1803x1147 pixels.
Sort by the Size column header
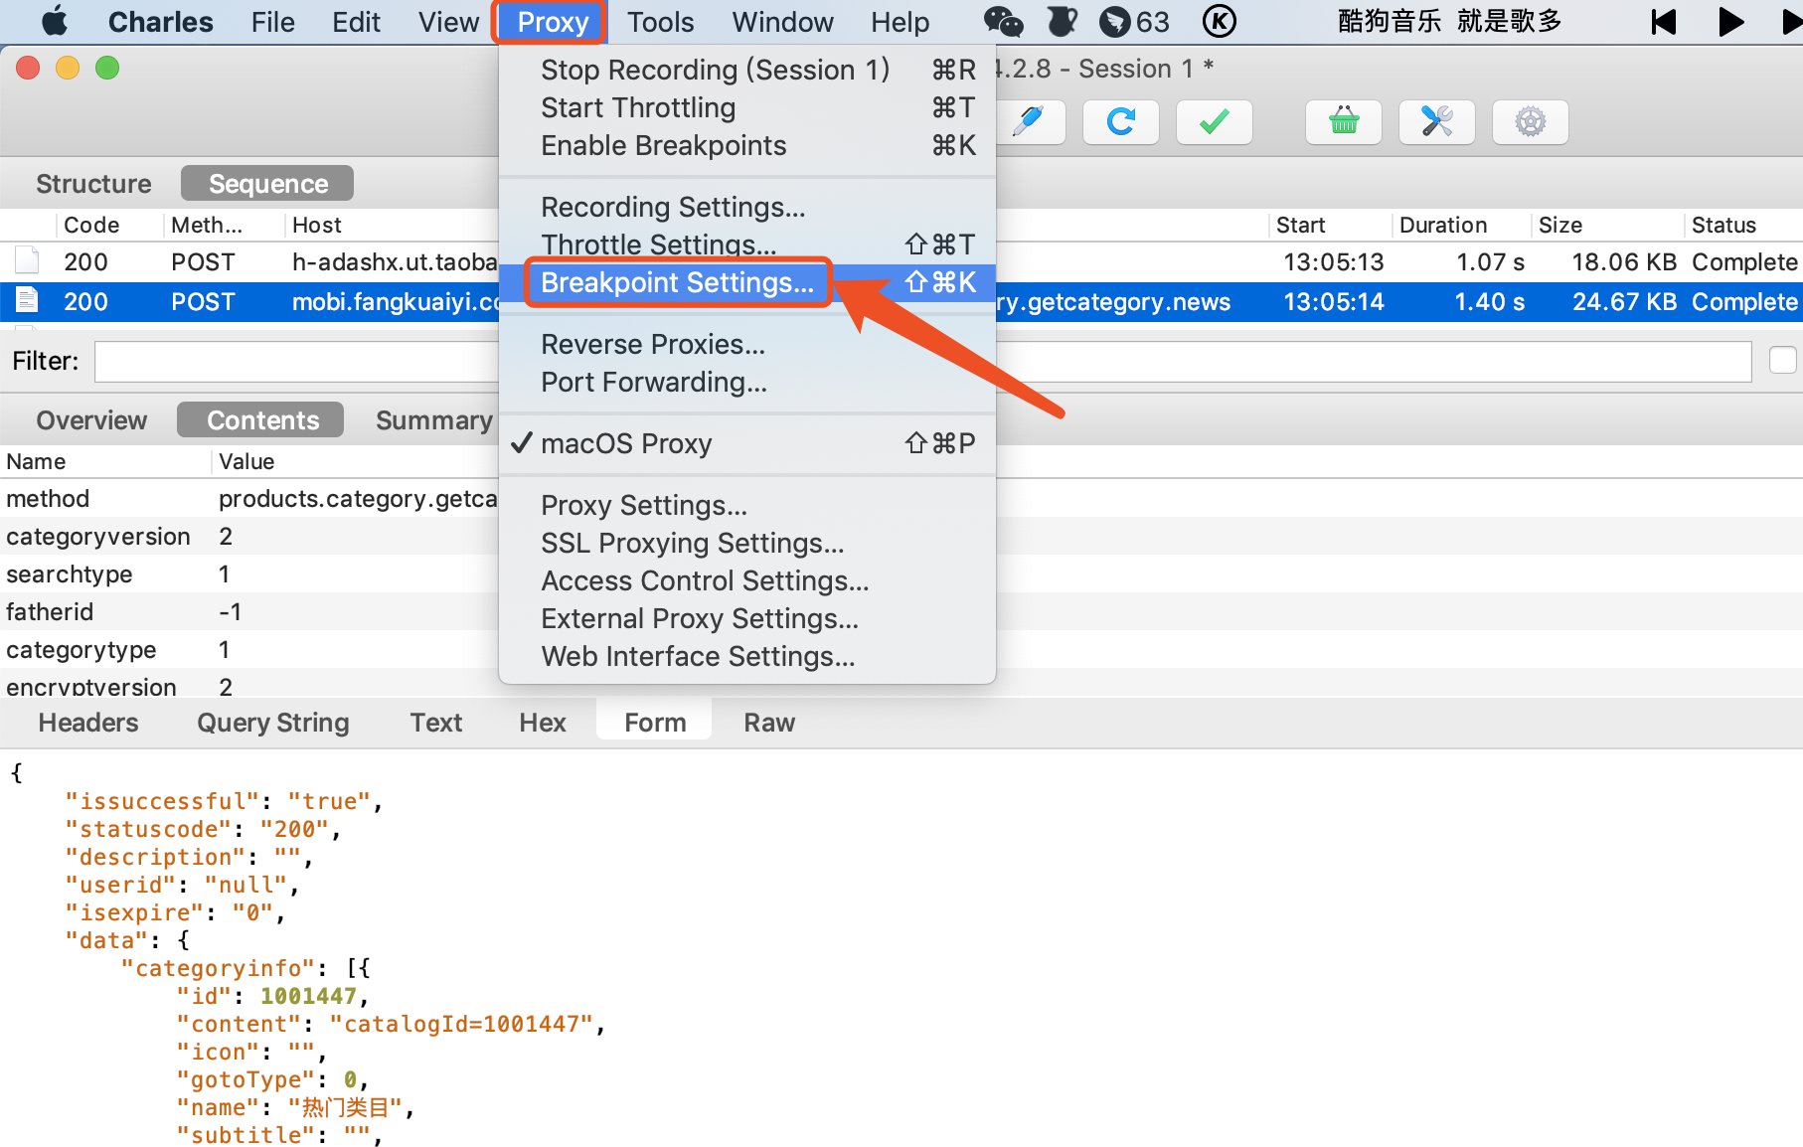(x=1606, y=225)
